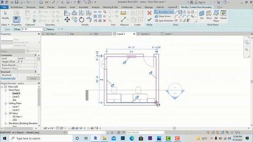The image size is (253, 142).
Task: Open the Select panel dropdown
Action: tap(5, 24)
